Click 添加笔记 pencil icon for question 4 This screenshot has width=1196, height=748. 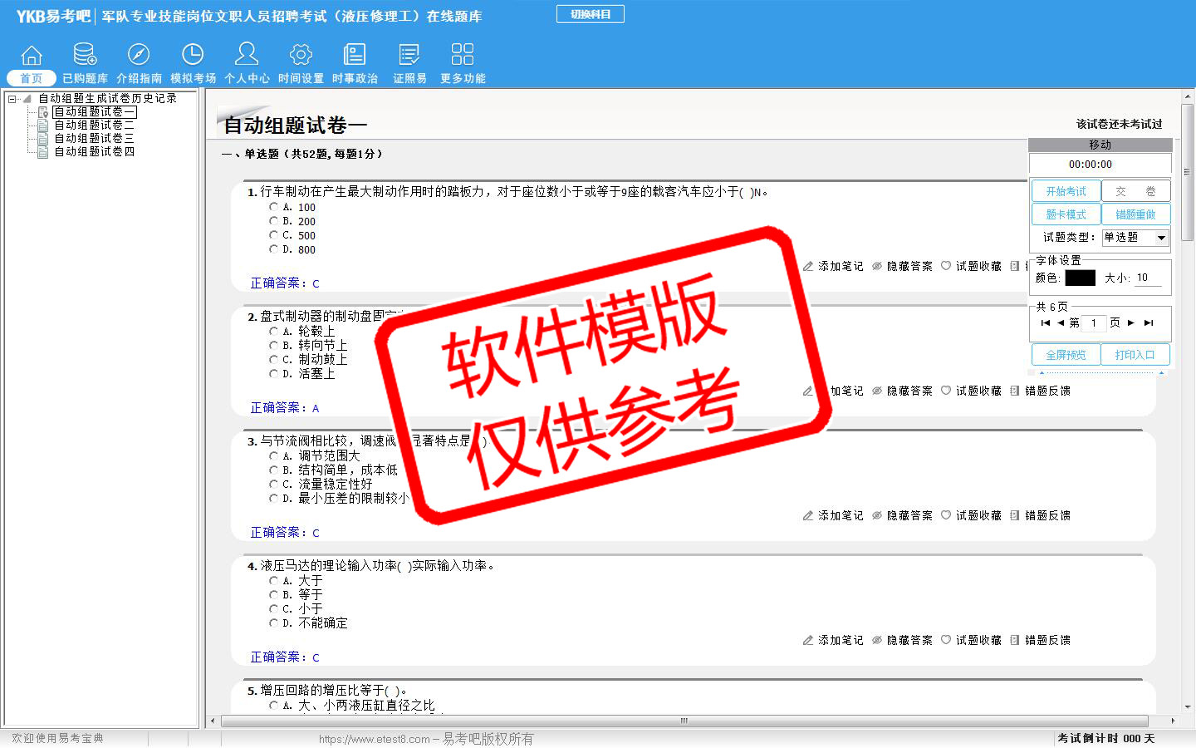(808, 640)
